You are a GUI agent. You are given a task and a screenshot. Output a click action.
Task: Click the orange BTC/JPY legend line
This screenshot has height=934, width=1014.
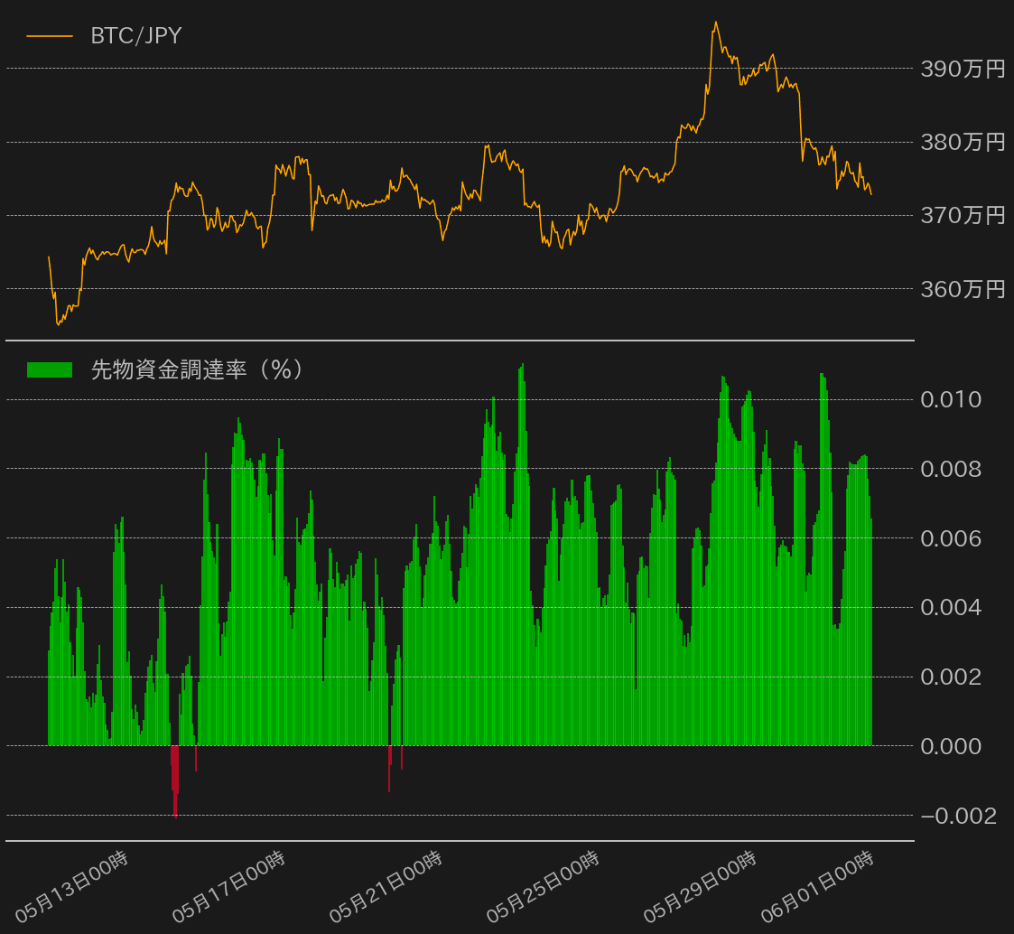pyautogui.click(x=50, y=36)
